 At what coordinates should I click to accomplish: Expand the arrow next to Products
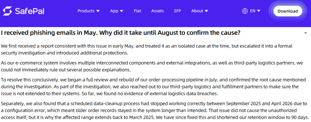(x=98, y=11)
